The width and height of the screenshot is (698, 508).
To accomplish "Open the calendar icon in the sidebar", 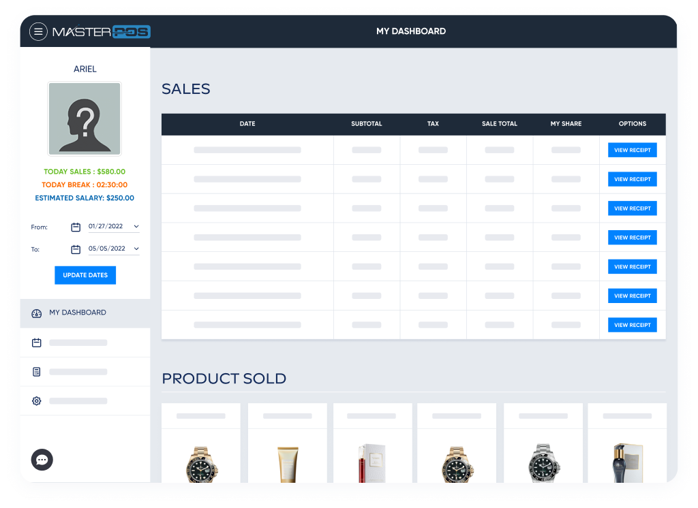I will click(x=36, y=343).
